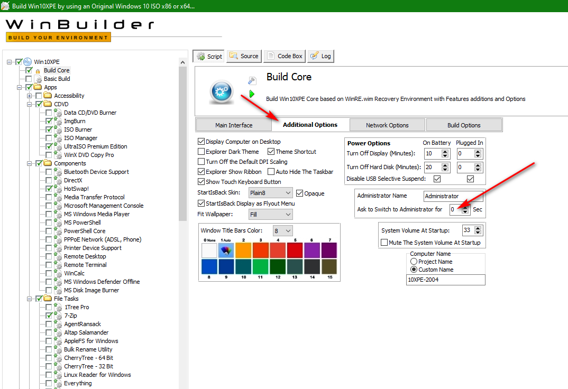The image size is (568, 389).
Task: Click the WinCalc script gear icon
Action: click(58, 273)
